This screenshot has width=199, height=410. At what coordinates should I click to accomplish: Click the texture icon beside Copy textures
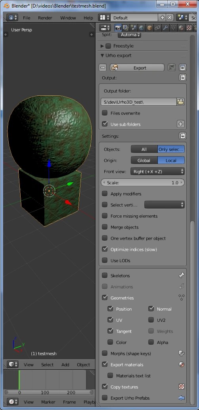click(182, 387)
